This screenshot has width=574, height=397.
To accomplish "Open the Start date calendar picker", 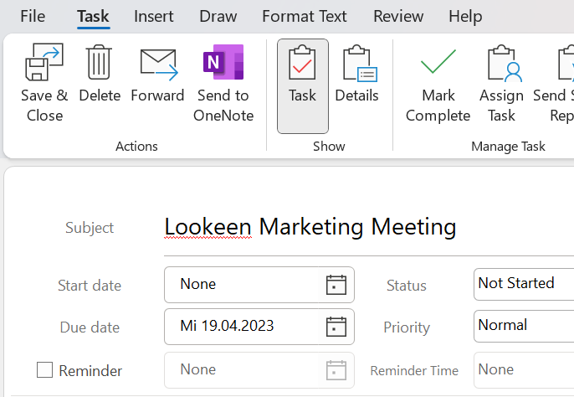I will pos(336,285).
